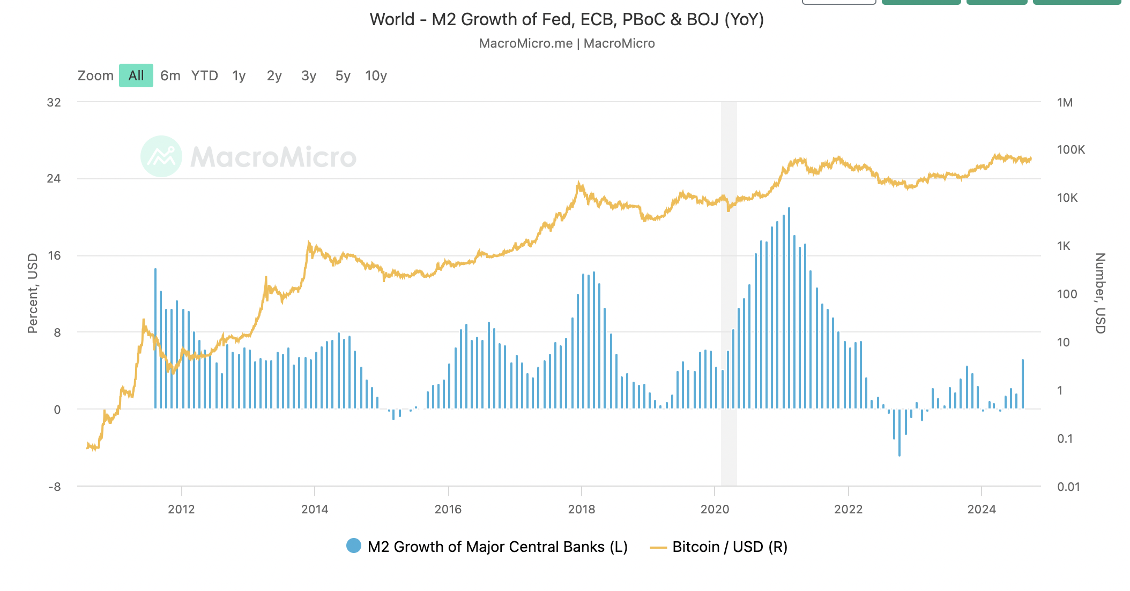
Task: Select the 10y zoom range
Action: (376, 75)
